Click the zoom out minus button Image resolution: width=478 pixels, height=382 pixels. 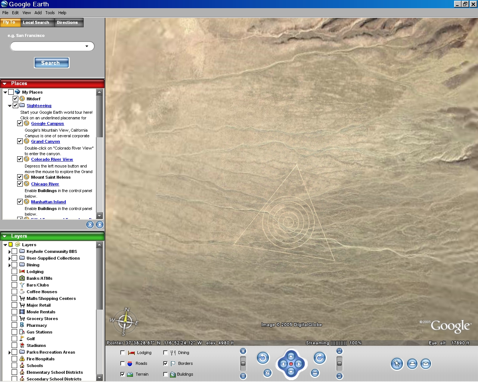(243, 376)
